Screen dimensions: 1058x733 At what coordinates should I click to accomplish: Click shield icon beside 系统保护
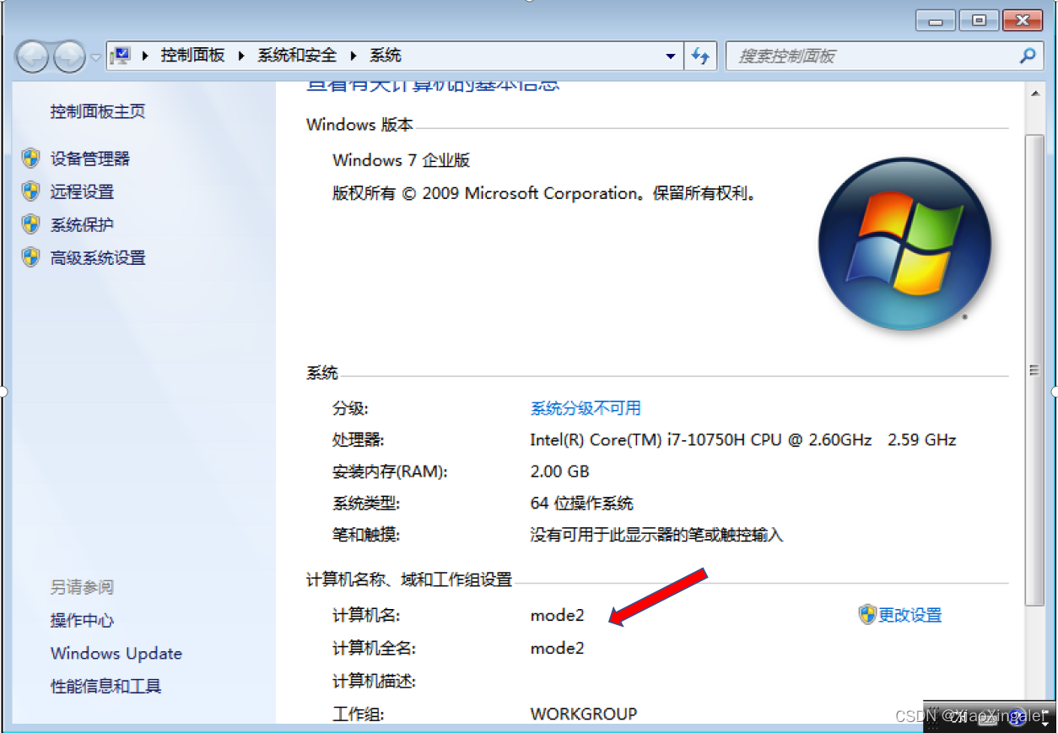pos(31,224)
